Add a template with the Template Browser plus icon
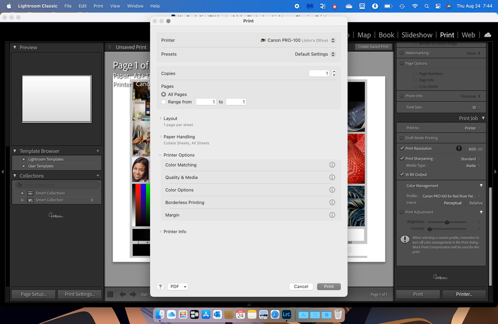498x324 pixels. click(x=98, y=151)
